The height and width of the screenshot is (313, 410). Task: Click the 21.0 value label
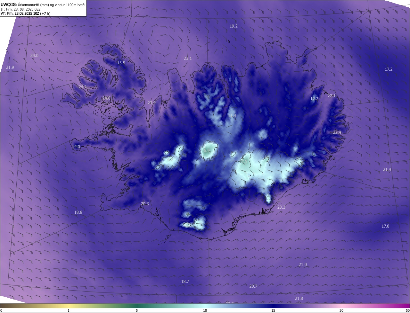coord(303,265)
